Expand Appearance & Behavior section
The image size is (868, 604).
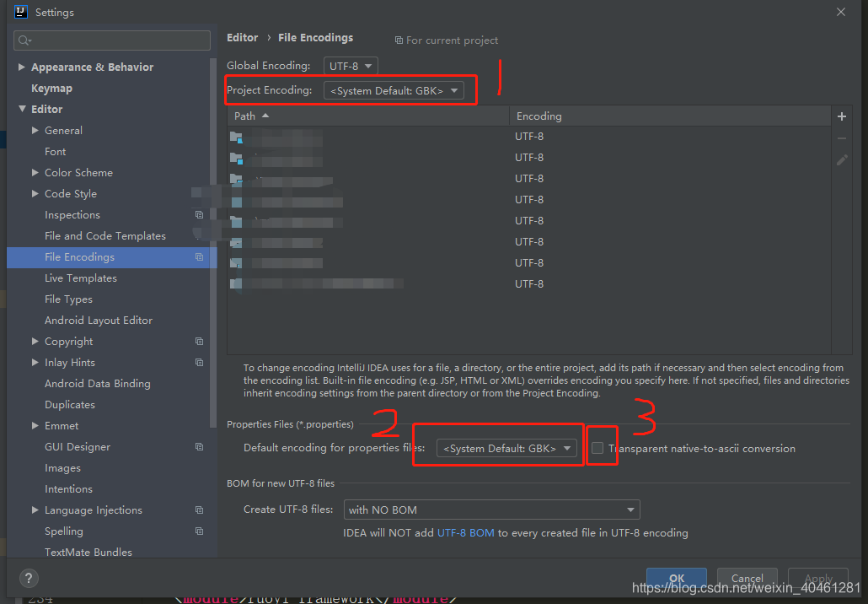(x=22, y=67)
